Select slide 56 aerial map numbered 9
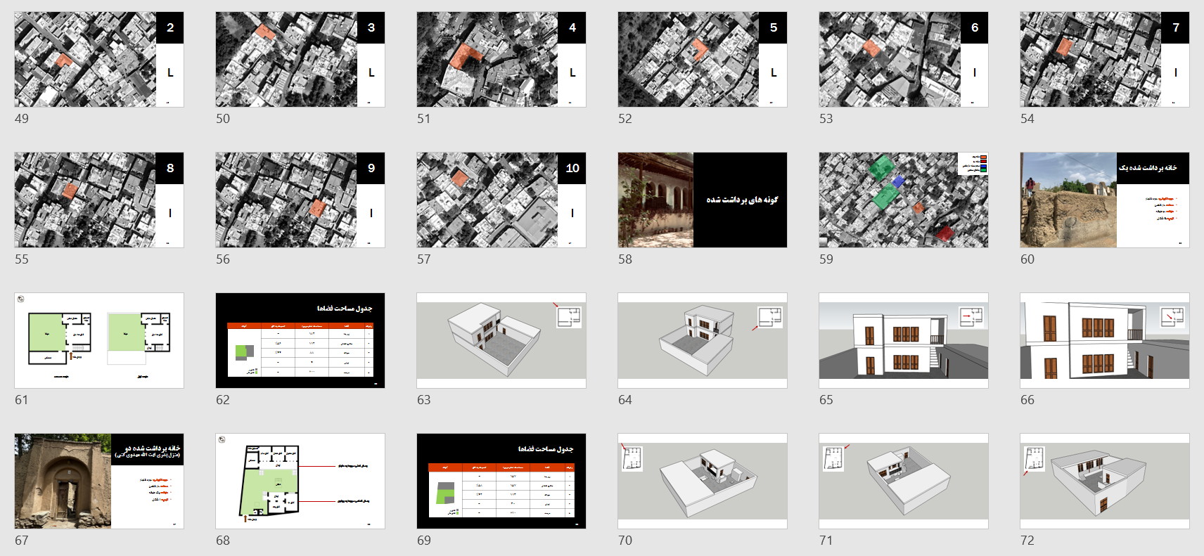 pyautogui.click(x=300, y=200)
